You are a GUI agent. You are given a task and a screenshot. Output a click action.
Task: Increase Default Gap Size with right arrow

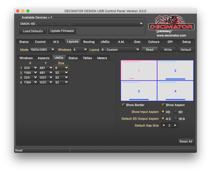[x=175, y=125]
